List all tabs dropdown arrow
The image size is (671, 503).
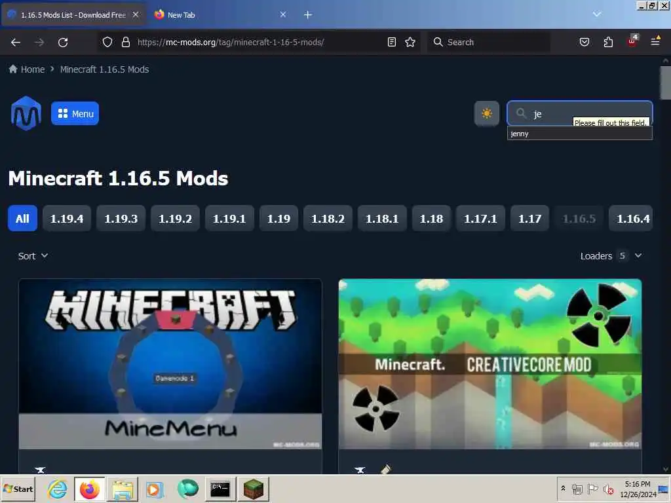(x=597, y=14)
